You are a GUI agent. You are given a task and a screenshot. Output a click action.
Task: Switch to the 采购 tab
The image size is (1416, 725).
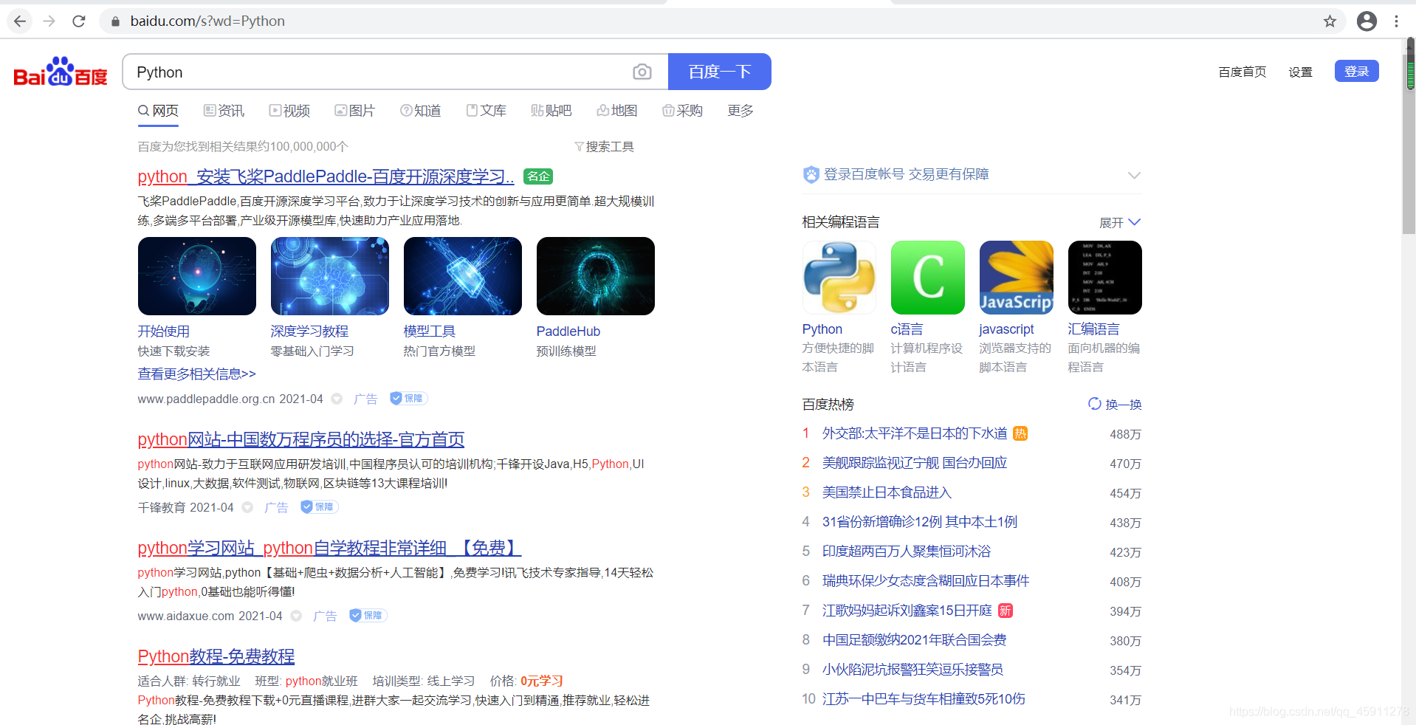682,111
